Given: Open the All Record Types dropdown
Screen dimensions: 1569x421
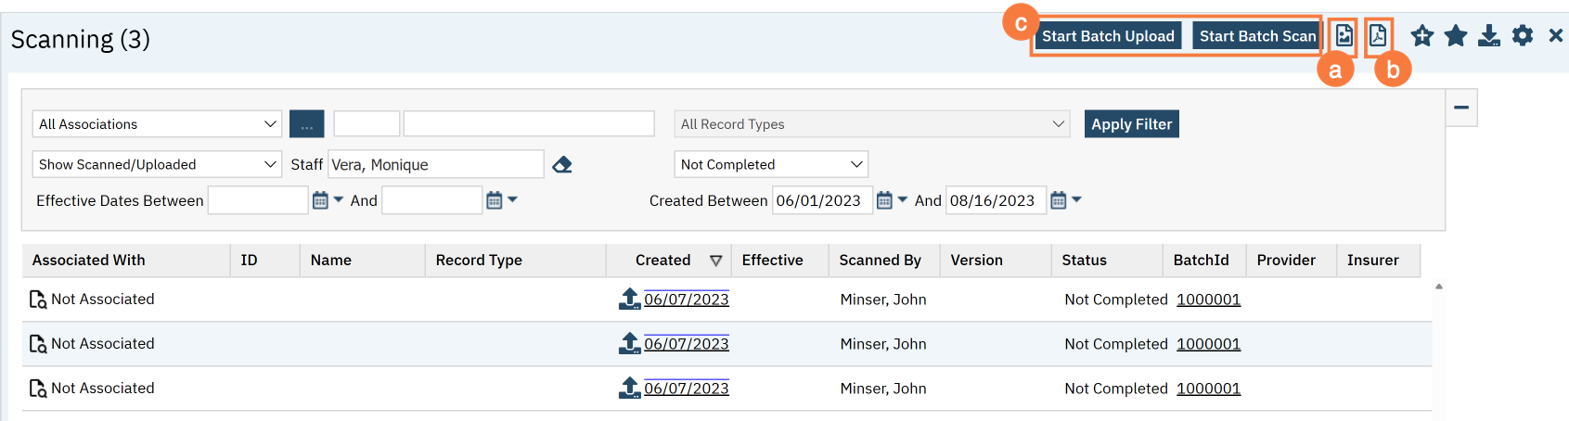Looking at the screenshot, I should [871, 124].
